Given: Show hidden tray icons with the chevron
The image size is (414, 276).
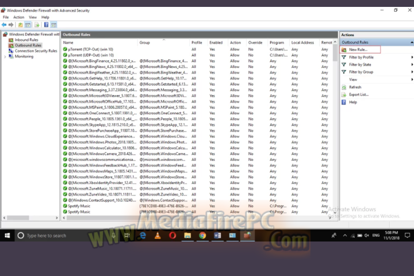Looking at the screenshot, I should pos(345,235).
